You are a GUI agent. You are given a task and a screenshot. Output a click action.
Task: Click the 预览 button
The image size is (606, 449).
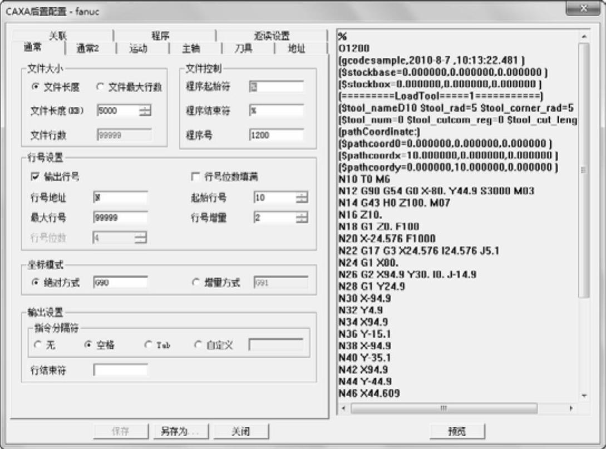coord(457,431)
